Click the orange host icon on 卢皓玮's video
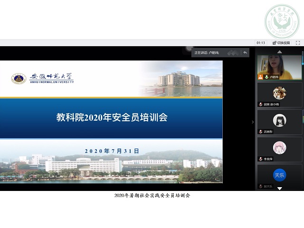Screen dimensions: 304x228 (260, 76)
